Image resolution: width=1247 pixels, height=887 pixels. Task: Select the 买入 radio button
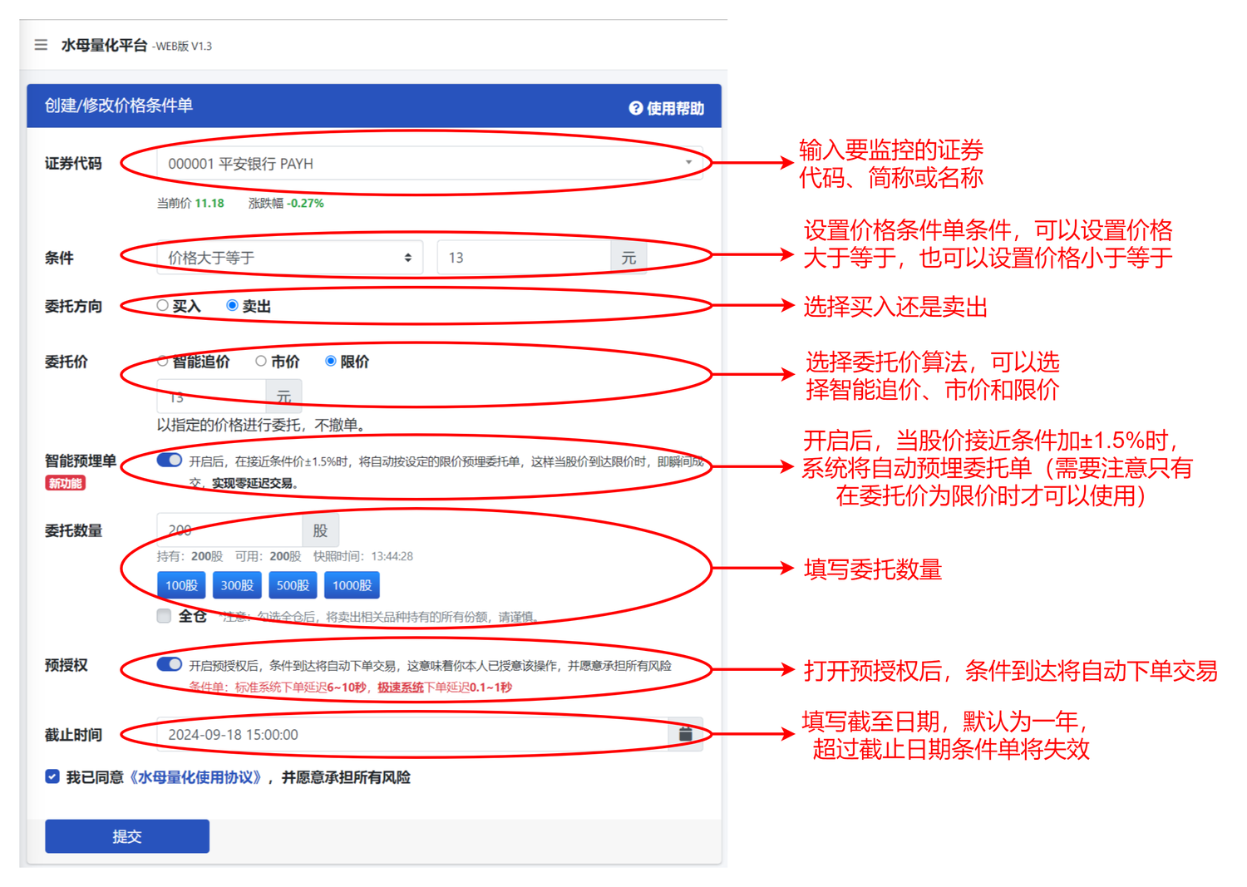pyautogui.click(x=163, y=306)
